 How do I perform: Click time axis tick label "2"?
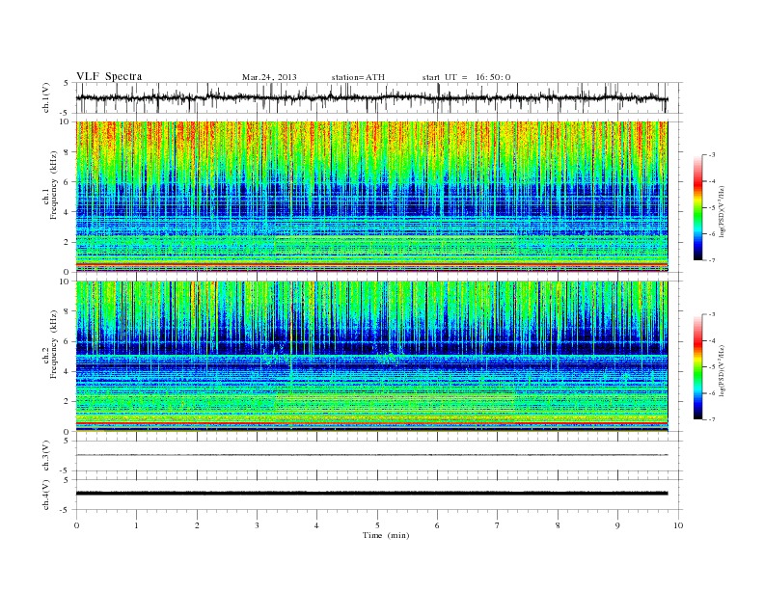(x=197, y=525)
